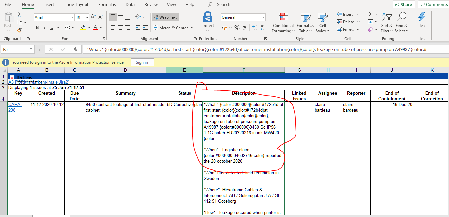The image size is (449, 217).
Task: Insert function using the fx icon
Action: (x=75, y=49)
